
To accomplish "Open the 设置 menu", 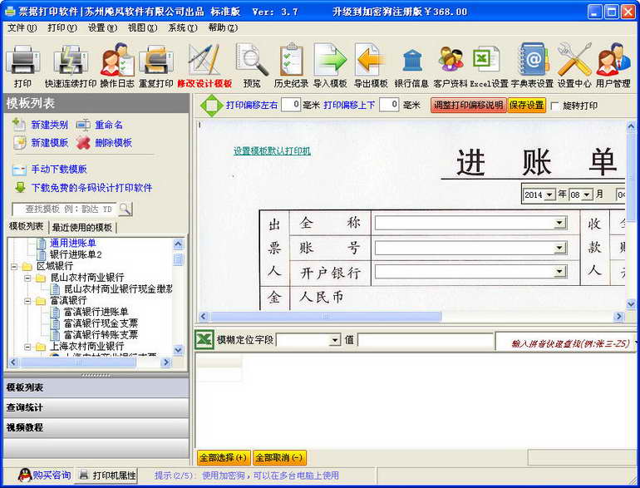I will (x=102, y=27).
